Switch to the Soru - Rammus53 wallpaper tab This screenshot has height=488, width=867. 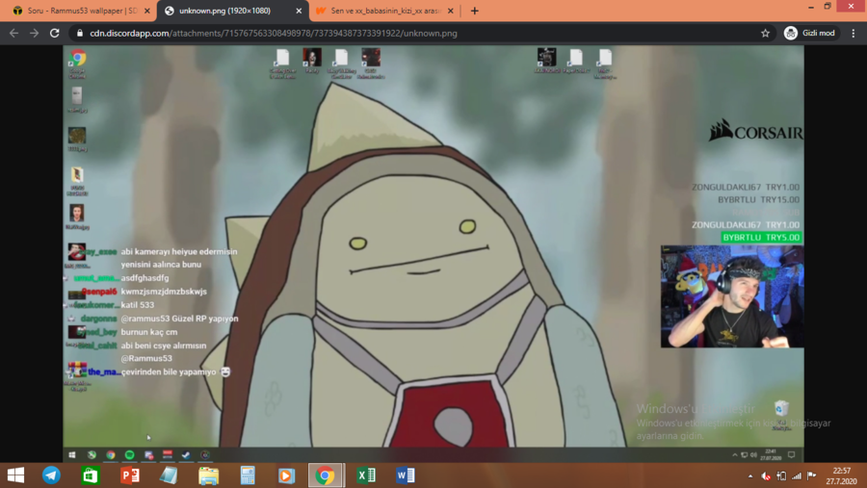(x=77, y=11)
